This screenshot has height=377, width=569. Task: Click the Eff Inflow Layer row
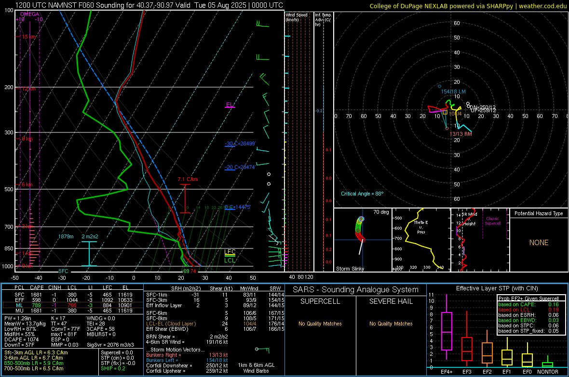[216, 305]
